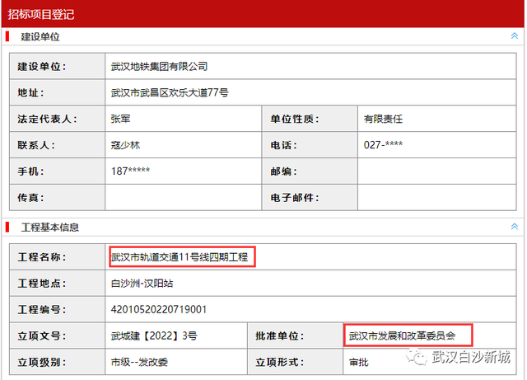This screenshot has width=527, height=380.
Task: Click the 传真： field label
Action: pos(30,197)
